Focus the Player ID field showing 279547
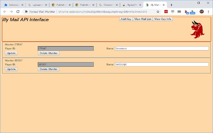213x133 pixels. [66, 49]
